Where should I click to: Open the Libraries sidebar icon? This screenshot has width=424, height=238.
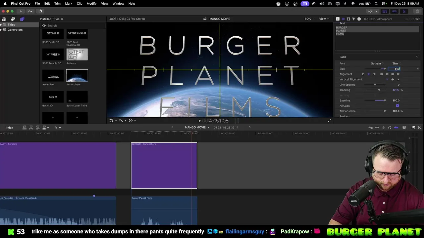pos(4,19)
